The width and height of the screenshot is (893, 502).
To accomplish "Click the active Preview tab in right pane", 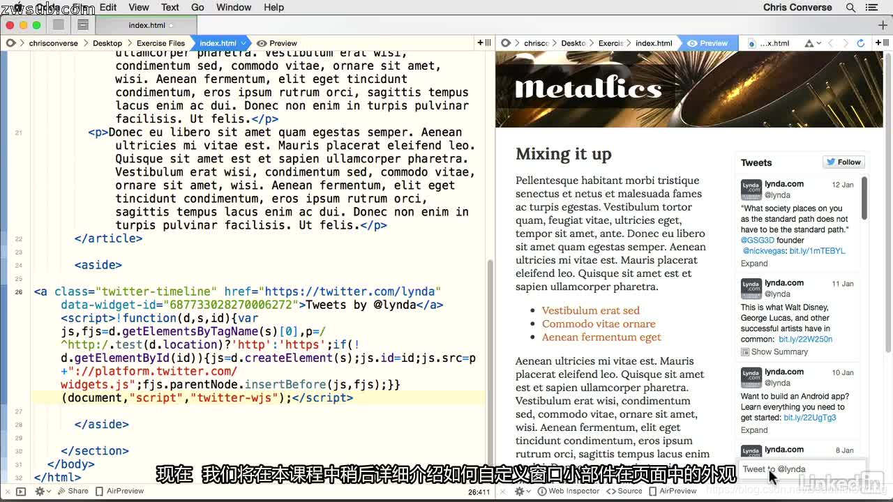I will point(707,43).
